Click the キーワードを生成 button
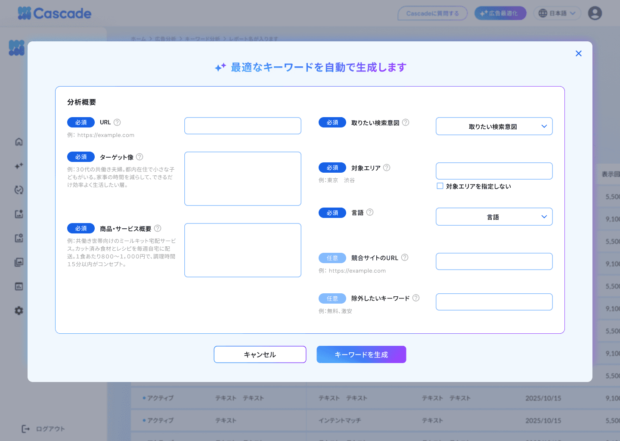Image resolution: width=620 pixels, height=441 pixels. 361,354
